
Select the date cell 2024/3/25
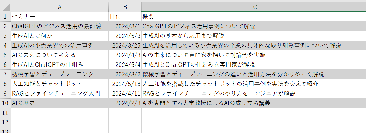point(125,45)
